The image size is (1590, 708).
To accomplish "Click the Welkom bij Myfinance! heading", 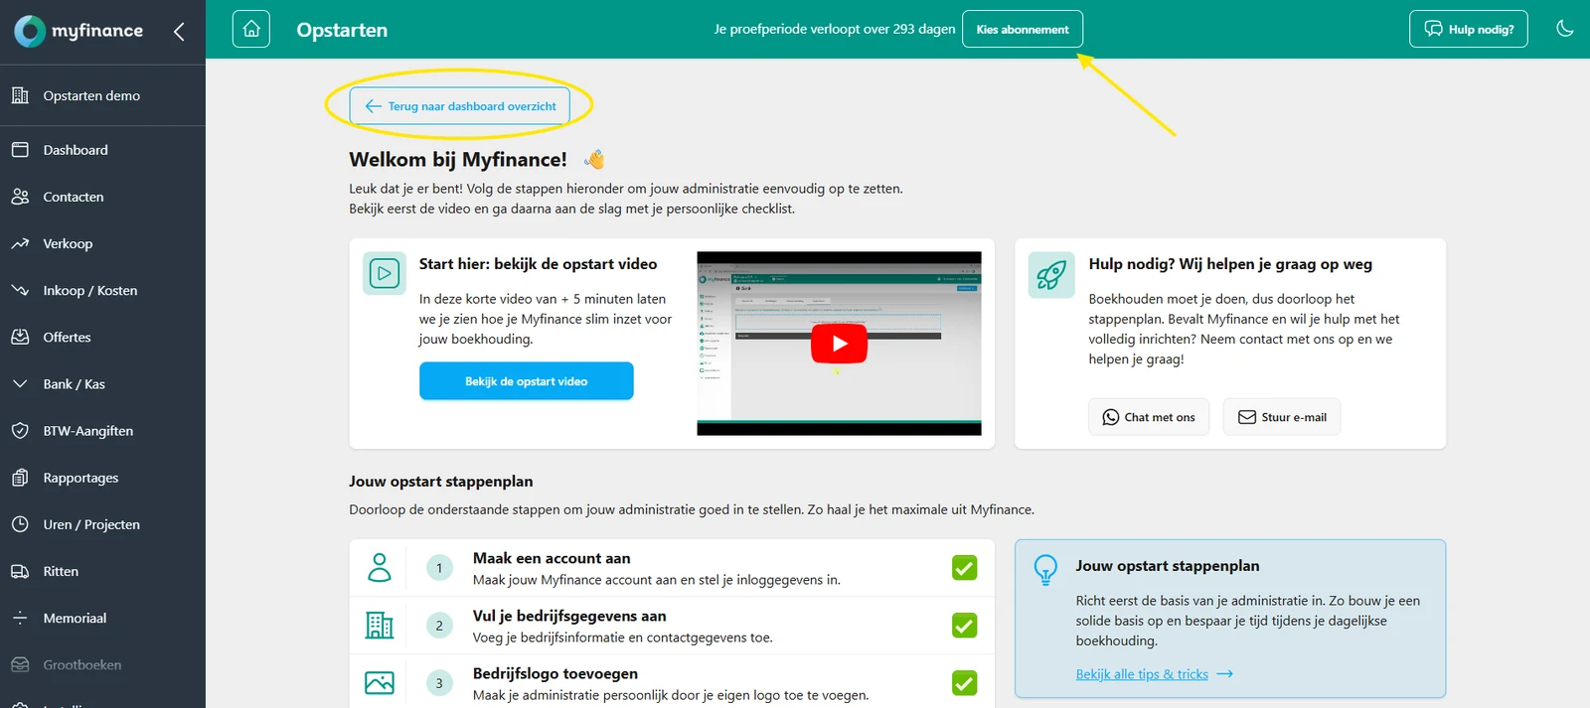I will [x=458, y=160].
